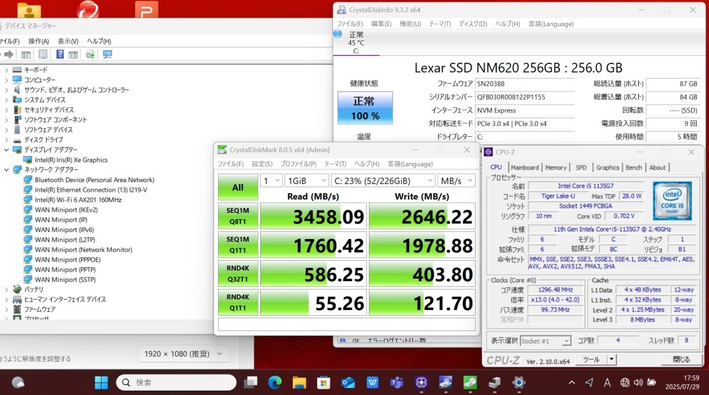
Task: Open the drive selector 'C: 23% (52/226GiB)' dropdown
Action: tap(384, 181)
